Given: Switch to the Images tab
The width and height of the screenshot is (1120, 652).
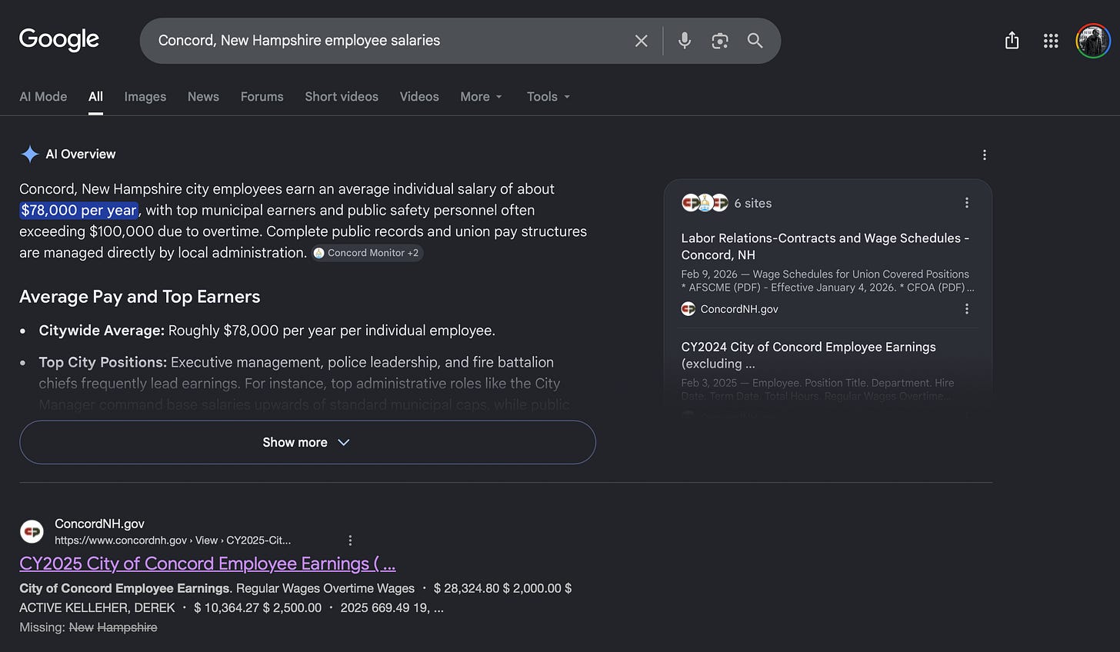Looking at the screenshot, I should coord(145,97).
